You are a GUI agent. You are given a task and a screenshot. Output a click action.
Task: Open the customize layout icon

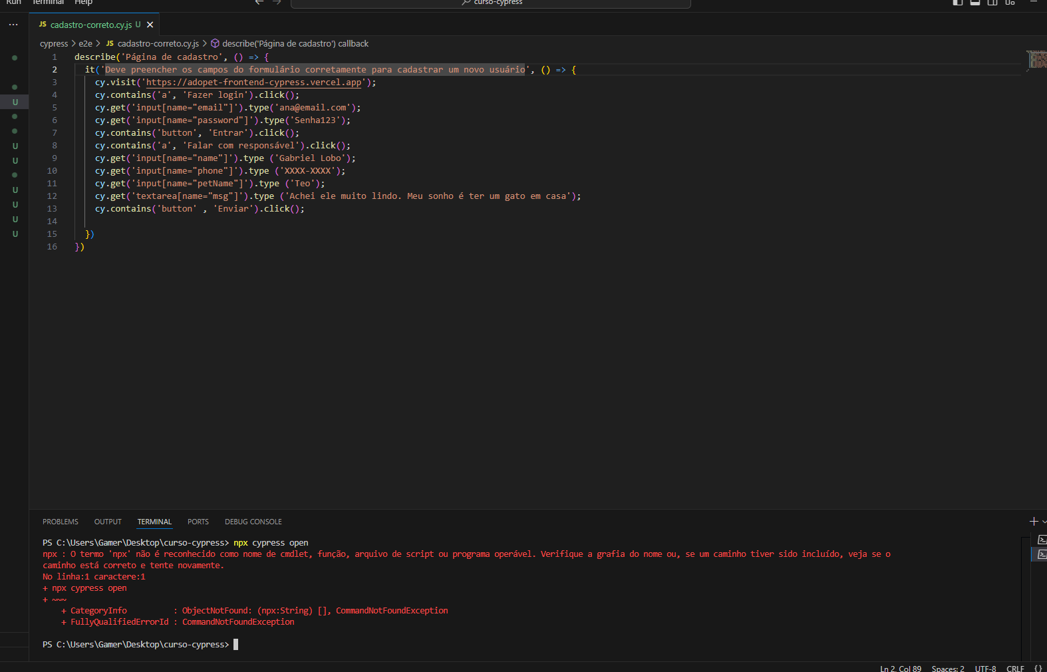[x=1010, y=3]
